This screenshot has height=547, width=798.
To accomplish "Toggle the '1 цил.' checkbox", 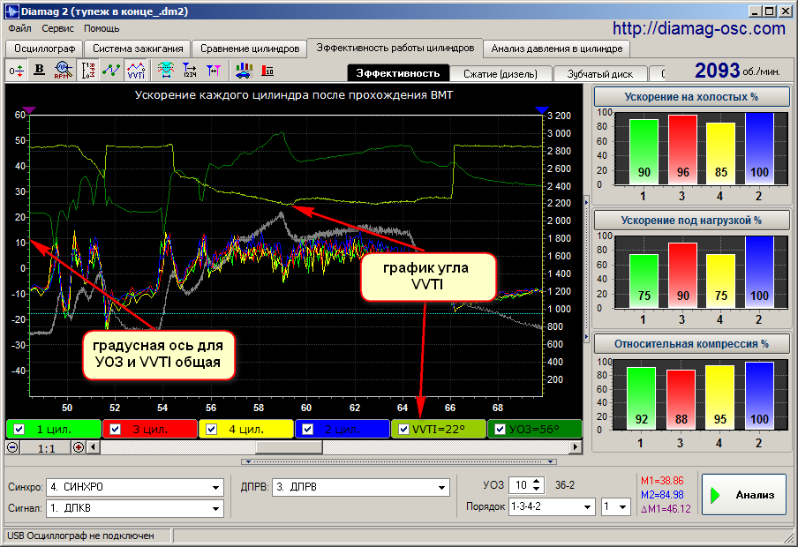I will pyautogui.click(x=19, y=430).
